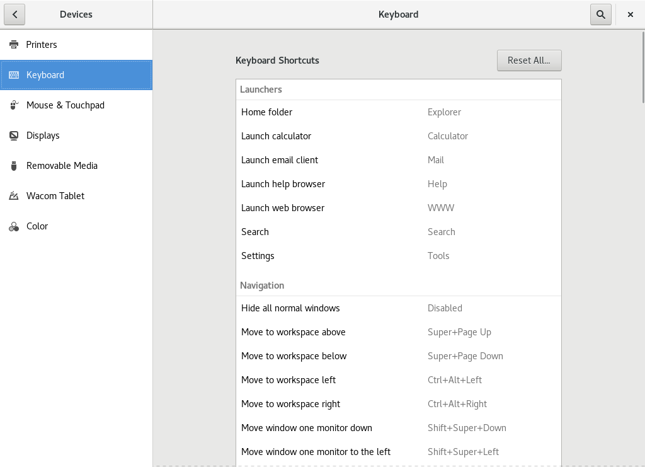This screenshot has width=645, height=467.
Task: Click the Removable Media icon
Action: (x=14, y=166)
